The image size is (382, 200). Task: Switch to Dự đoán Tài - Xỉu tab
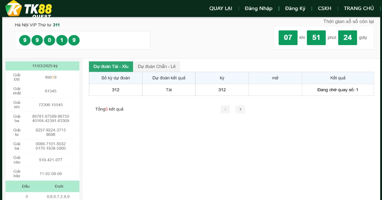[x=111, y=67]
